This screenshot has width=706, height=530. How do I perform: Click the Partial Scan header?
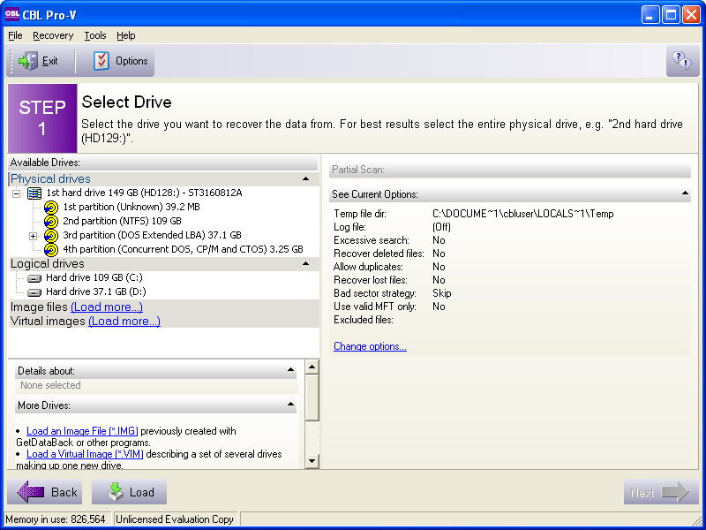[510, 170]
